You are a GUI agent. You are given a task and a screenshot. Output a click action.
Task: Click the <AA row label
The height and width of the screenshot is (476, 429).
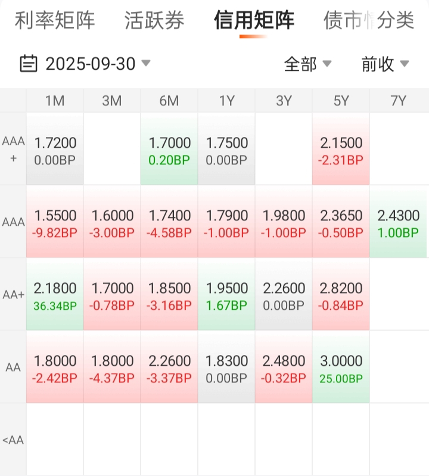coord(13,440)
